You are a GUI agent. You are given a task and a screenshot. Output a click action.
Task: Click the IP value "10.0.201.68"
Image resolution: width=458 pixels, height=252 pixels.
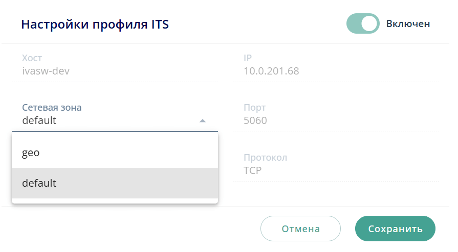click(x=271, y=71)
